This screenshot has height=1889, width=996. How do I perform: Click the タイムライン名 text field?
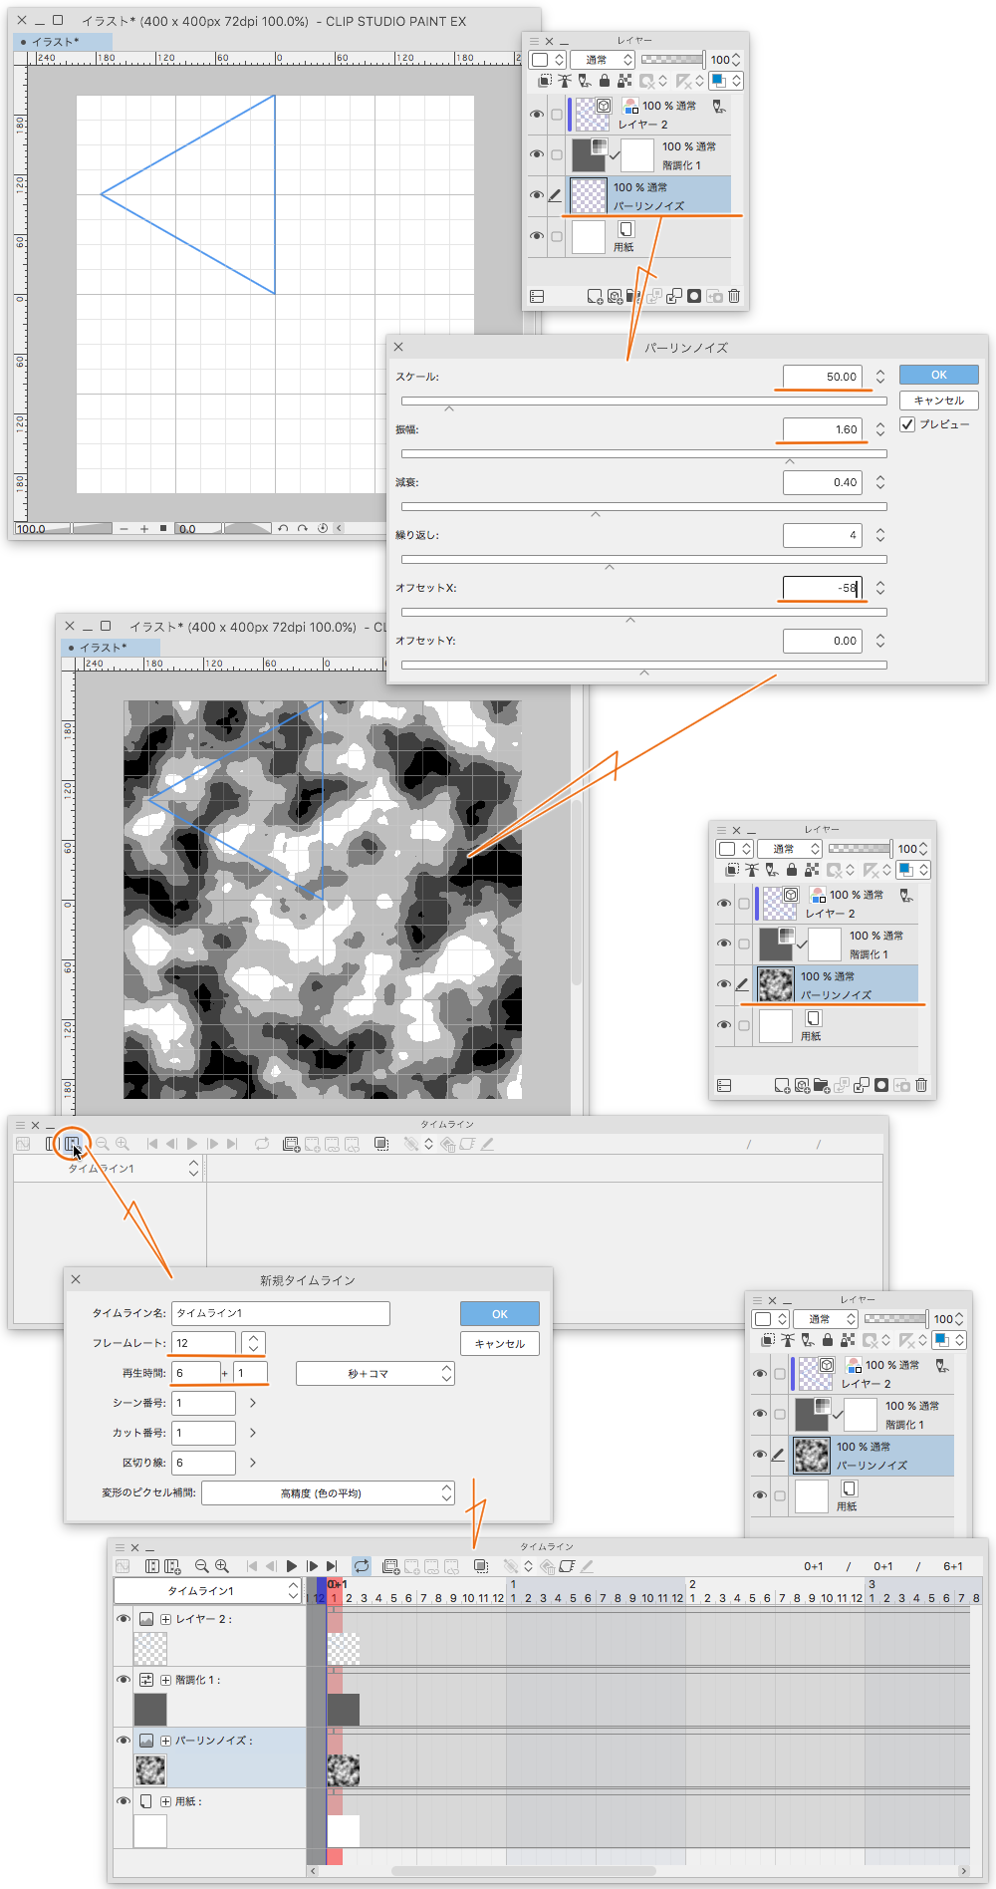coord(280,1313)
